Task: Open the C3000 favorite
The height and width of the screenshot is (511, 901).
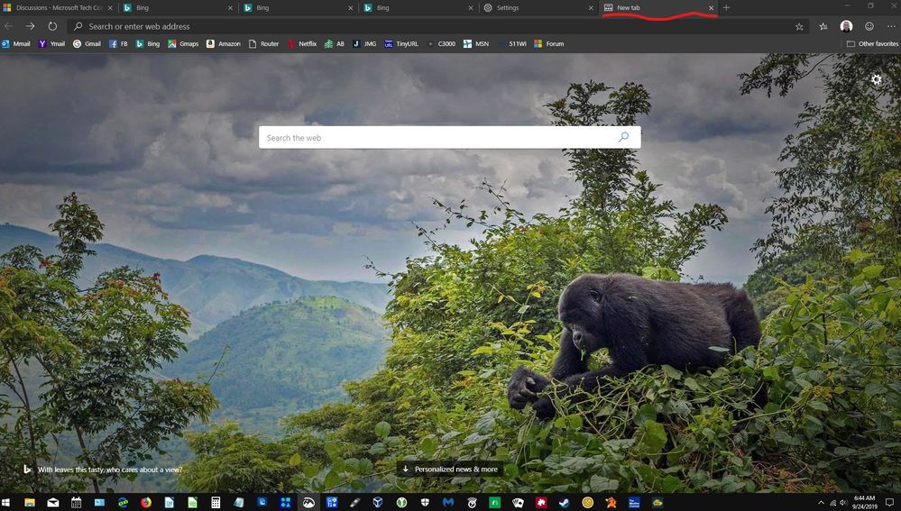Action: (441, 43)
